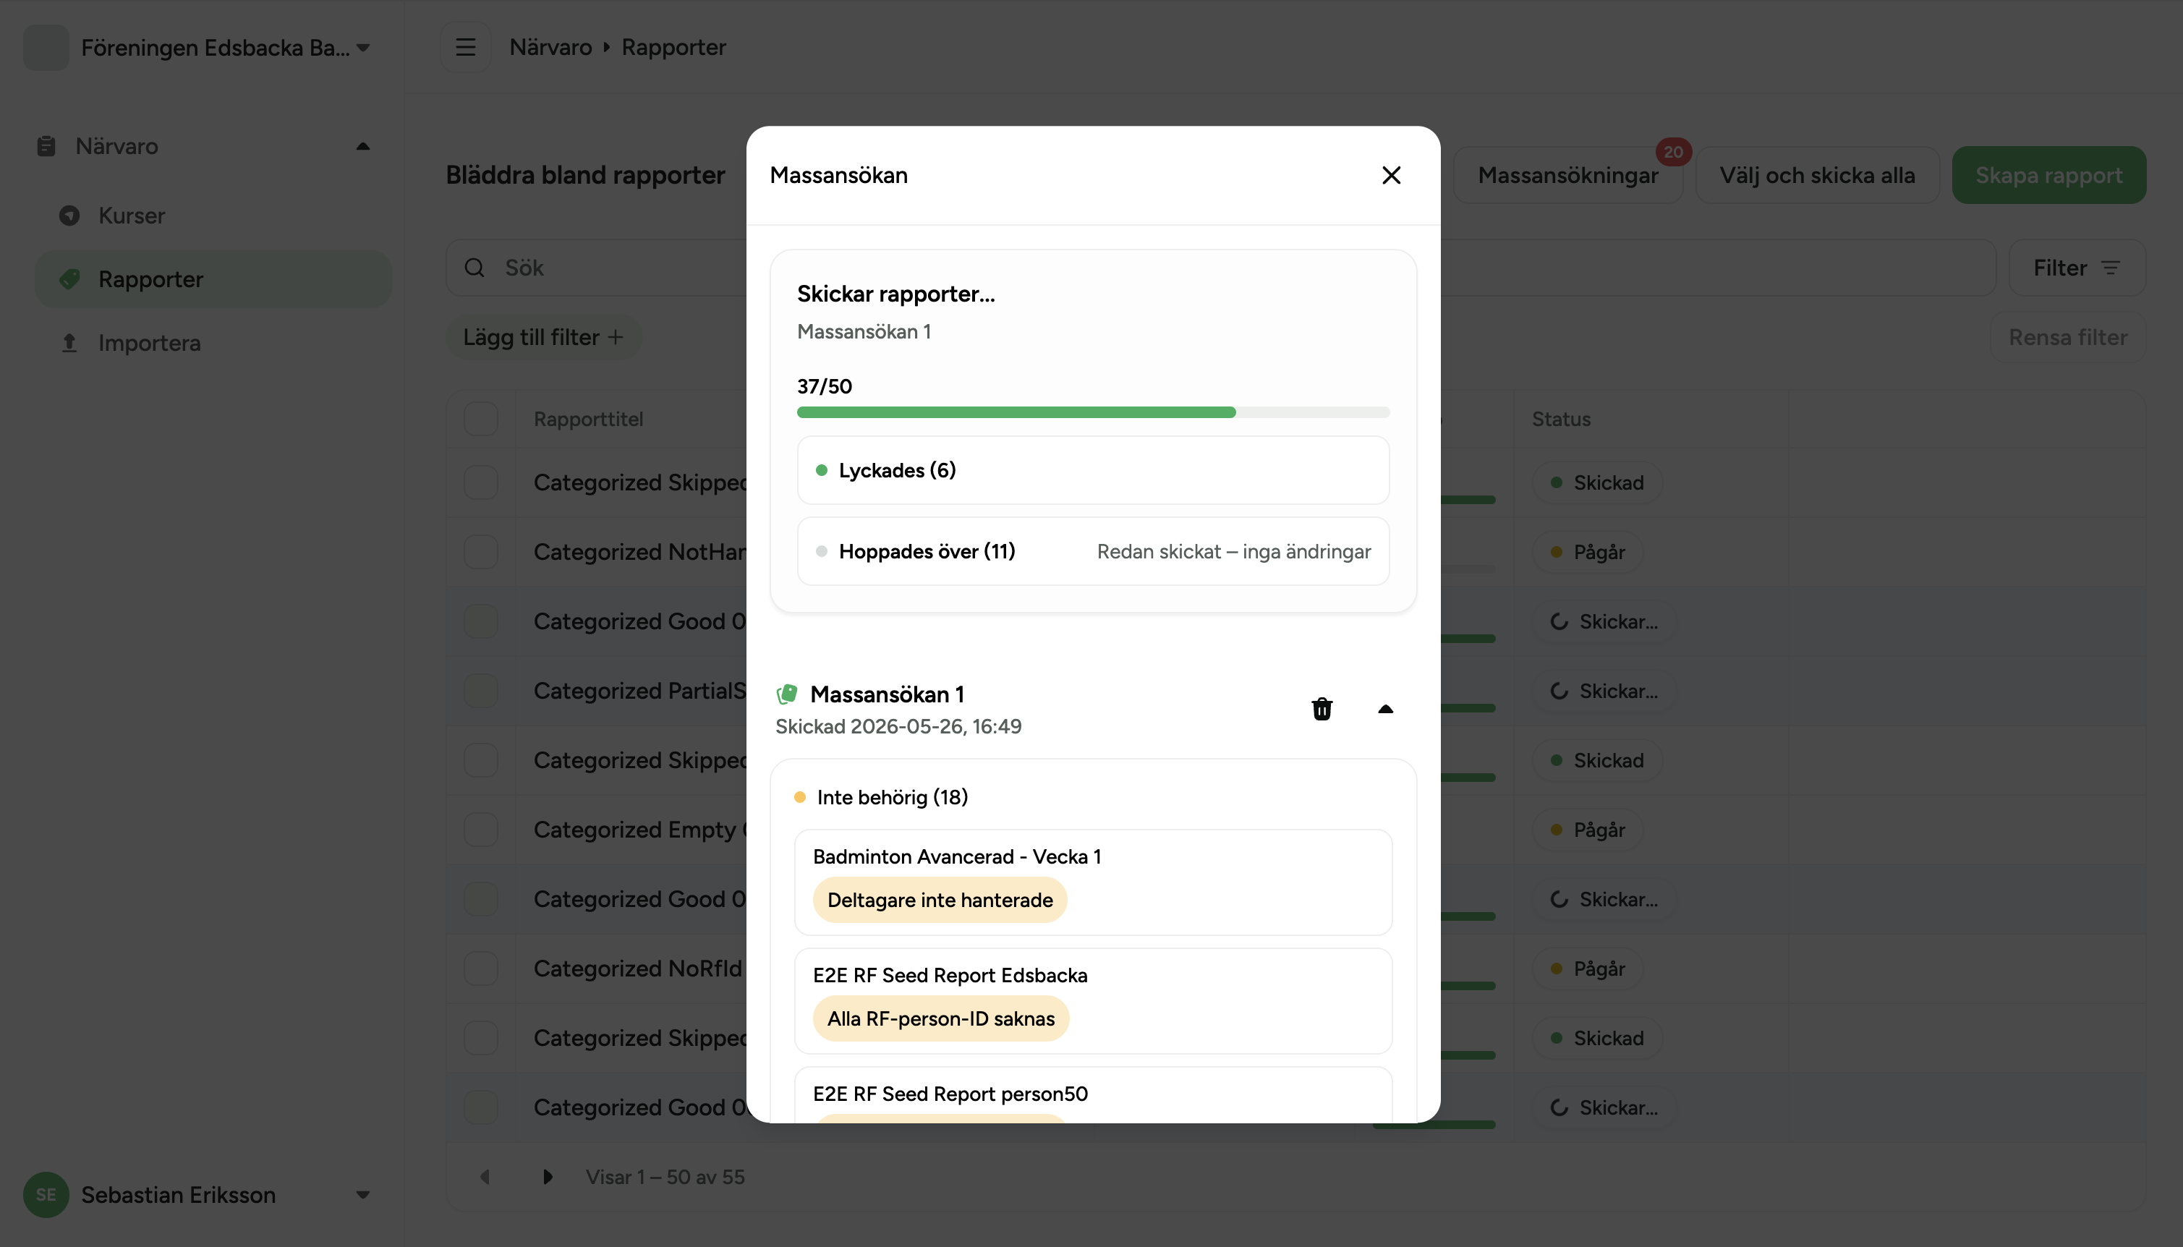Click the Kurser compass icon
Screen dimensions: 2183x1247
pyautogui.click(x=69, y=216)
